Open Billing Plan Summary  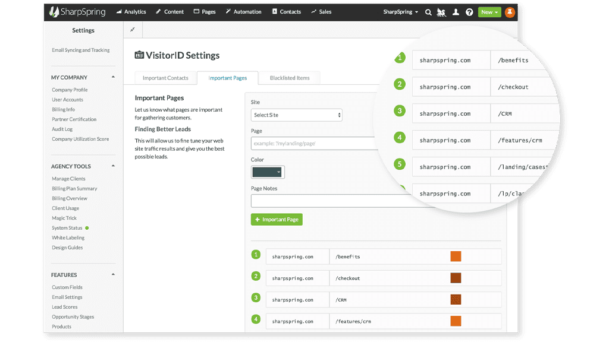[74, 188]
